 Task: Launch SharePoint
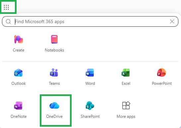tap(90, 110)
